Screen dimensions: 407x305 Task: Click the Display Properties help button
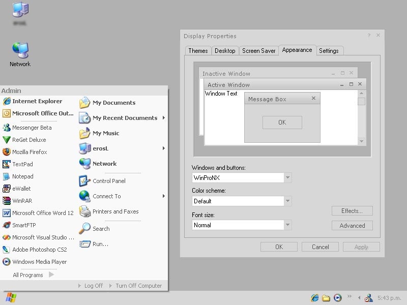[369, 36]
